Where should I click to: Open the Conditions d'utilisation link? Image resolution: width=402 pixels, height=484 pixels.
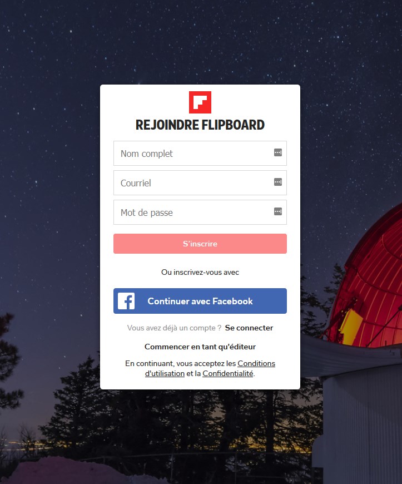point(210,368)
